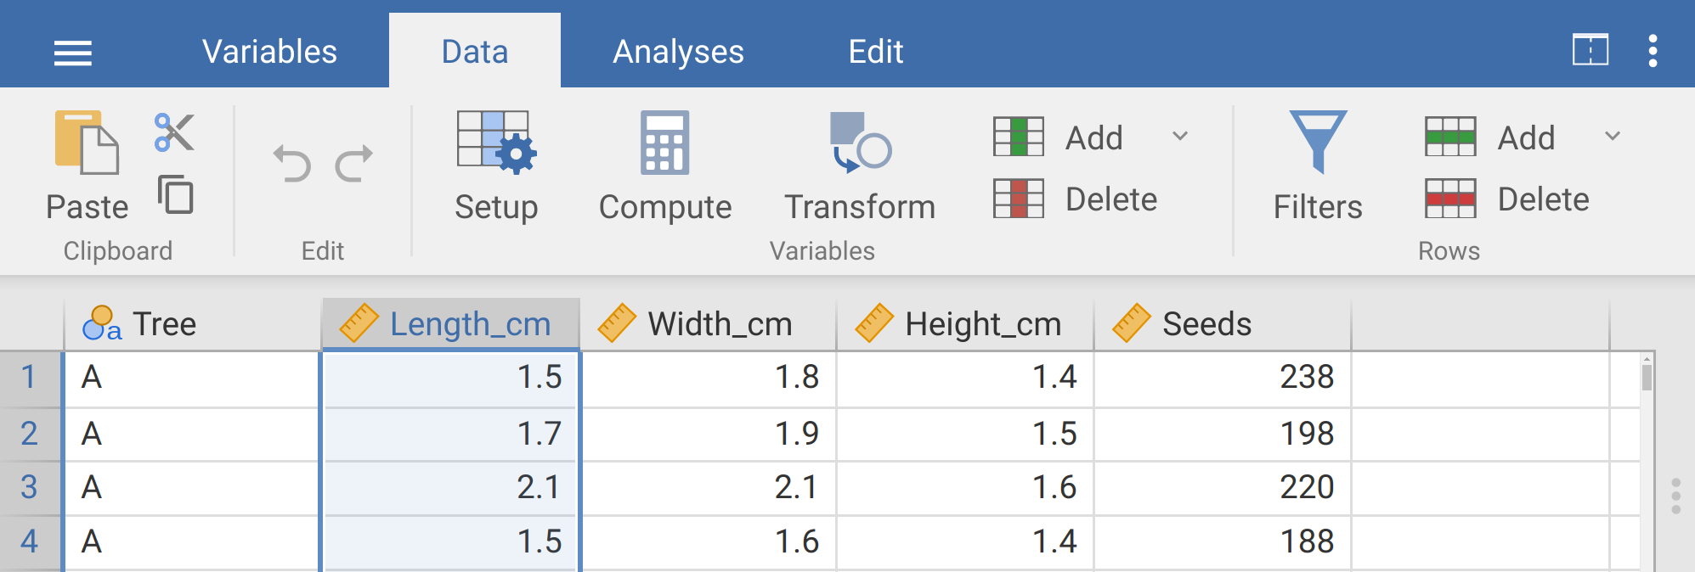1695x572 pixels.
Task: Delete the selected rows
Action: click(x=1507, y=199)
